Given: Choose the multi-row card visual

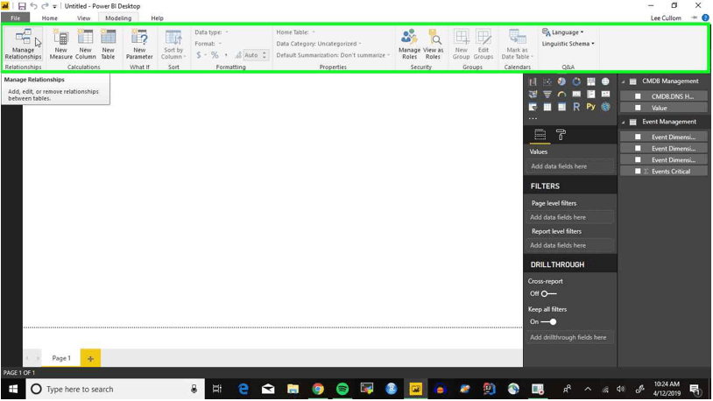Looking at the screenshot, I should click(590, 94).
